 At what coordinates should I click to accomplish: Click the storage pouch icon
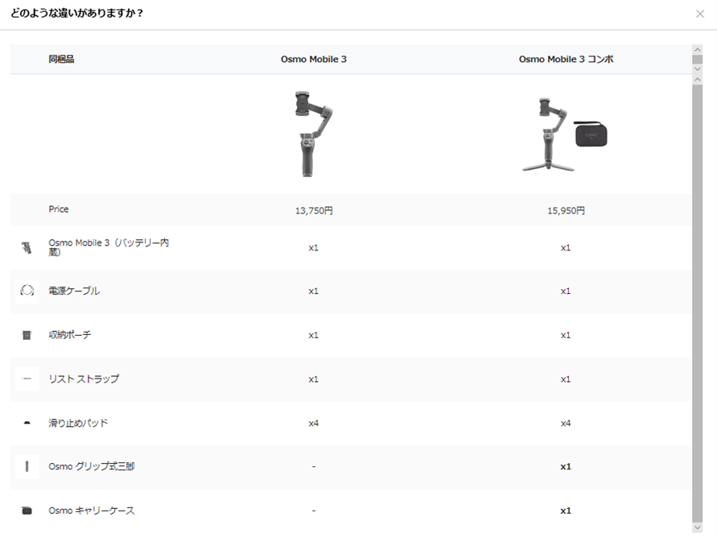(27, 335)
